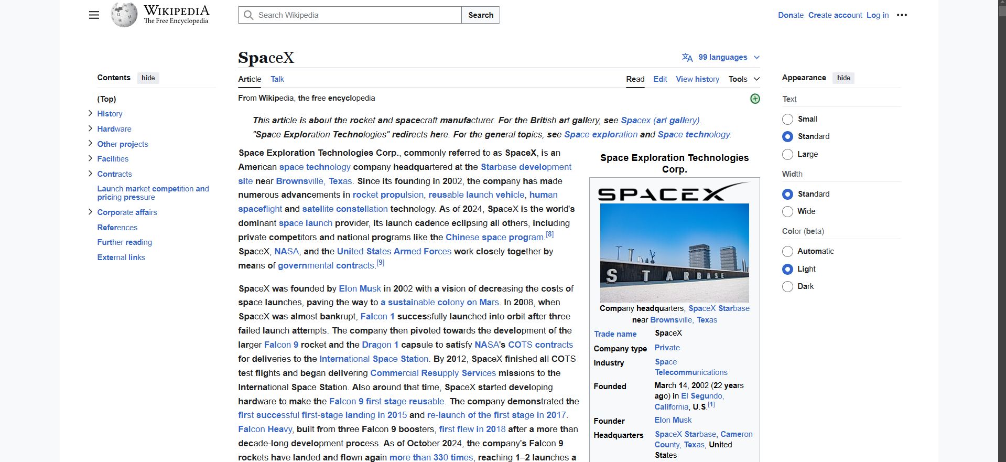Screen dimensions: 1006x462
Task: Select Standard text size
Action: (x=787, y=136)
